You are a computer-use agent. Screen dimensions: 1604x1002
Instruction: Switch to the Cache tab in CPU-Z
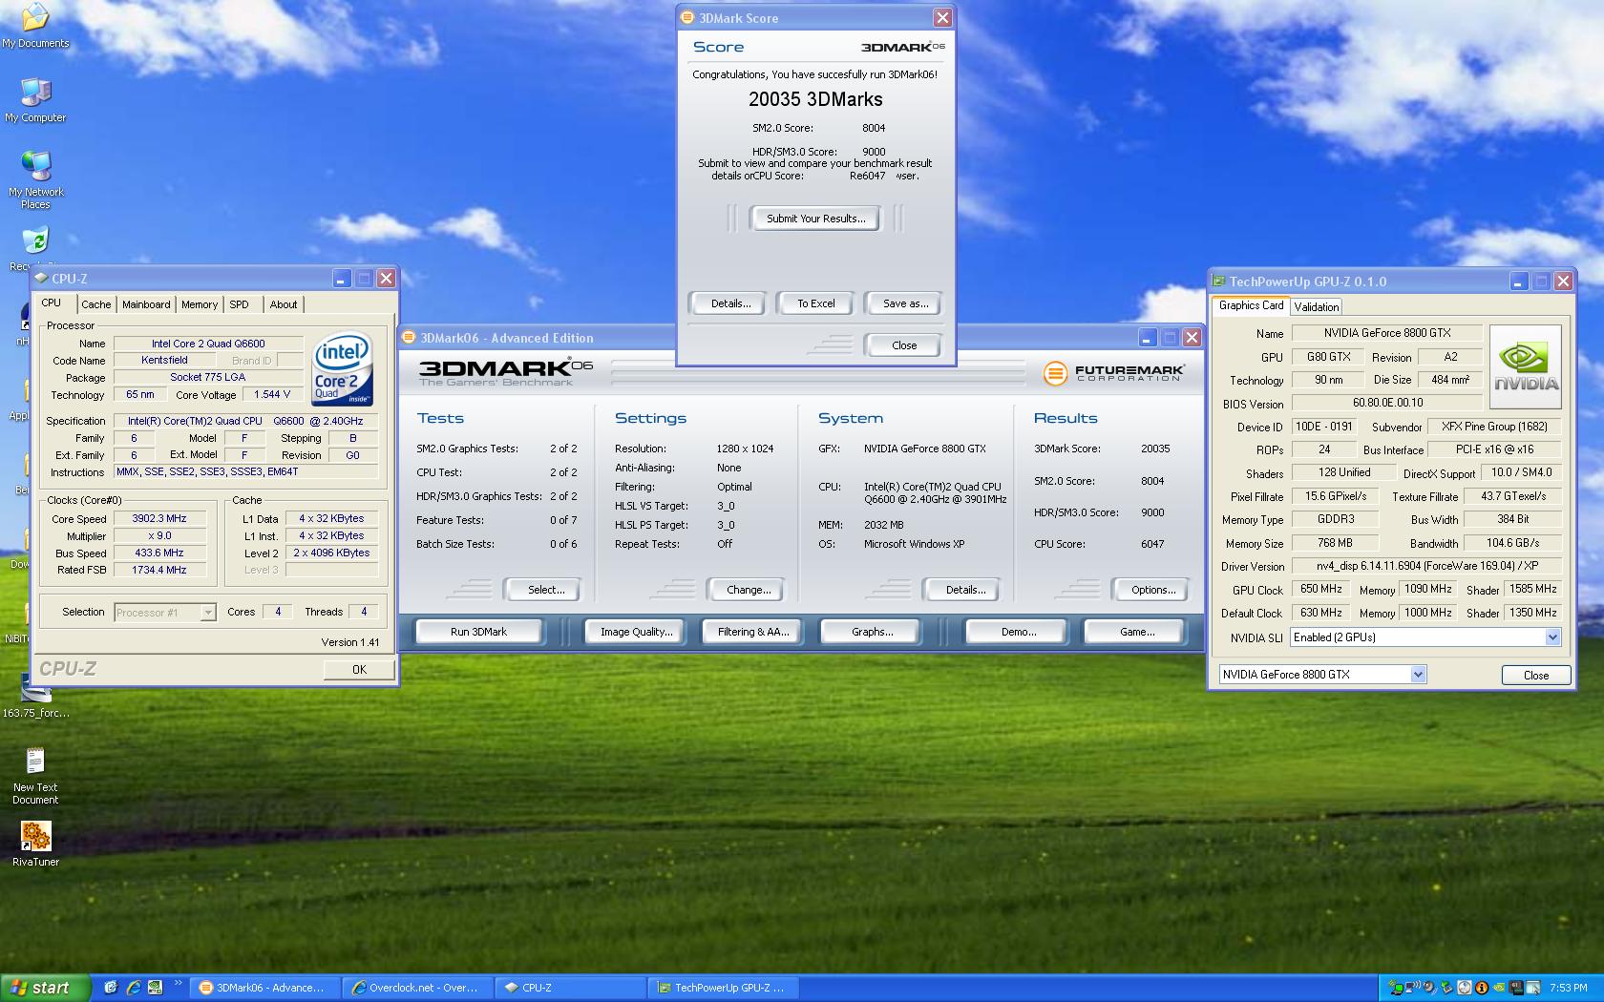(95, 304)
